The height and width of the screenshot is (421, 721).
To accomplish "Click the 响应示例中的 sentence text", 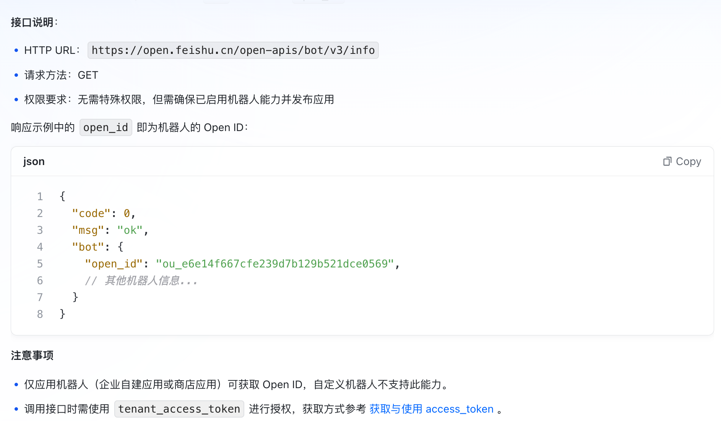I will coord(43,128).
